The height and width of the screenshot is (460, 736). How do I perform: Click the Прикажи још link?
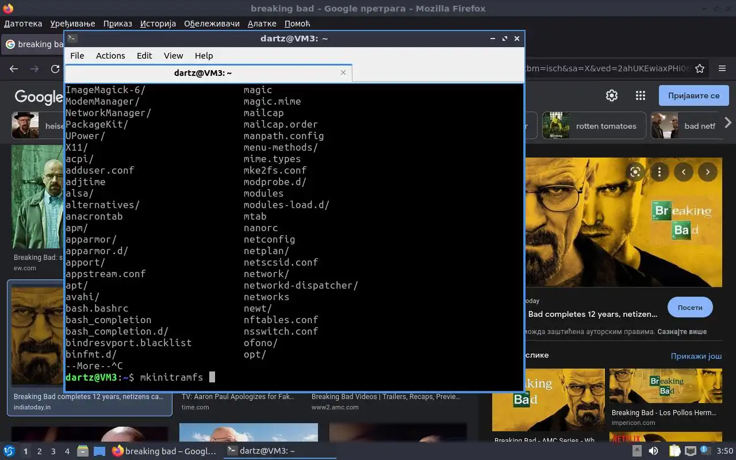[x=696, y=356]
